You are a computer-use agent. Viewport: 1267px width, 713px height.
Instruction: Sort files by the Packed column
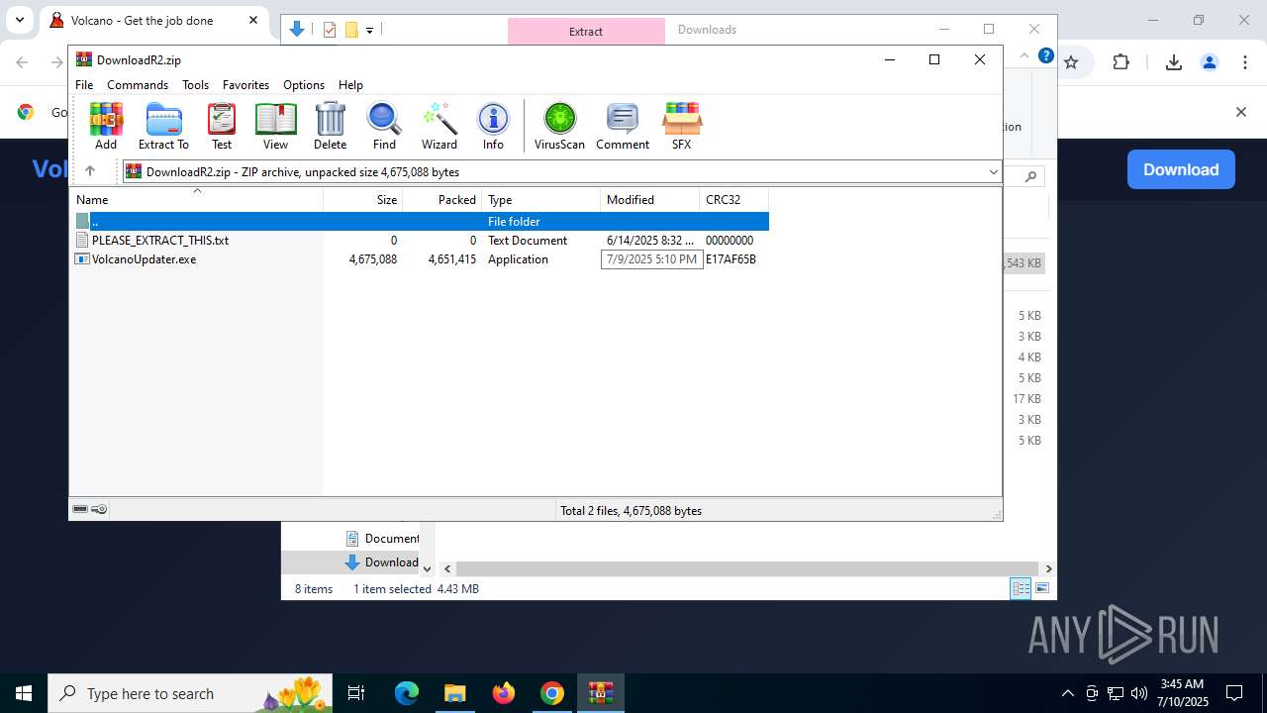(x=442, y=200)
